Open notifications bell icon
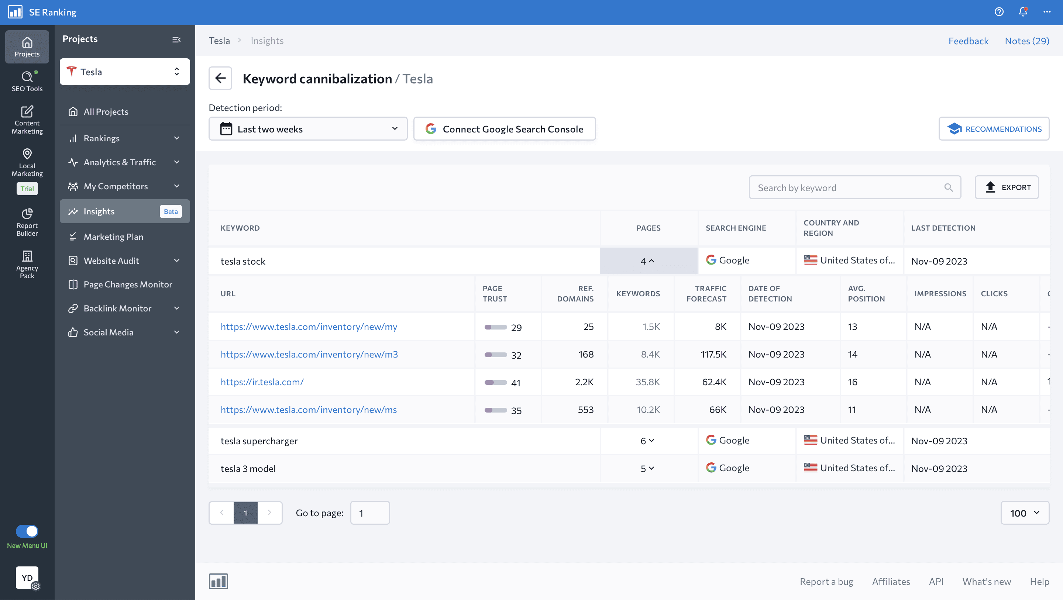This screenshot has width=1063, height=600. pyautogui.click(x=1022, y=12)
